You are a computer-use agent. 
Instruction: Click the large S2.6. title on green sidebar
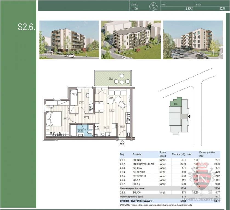point(26,27)
